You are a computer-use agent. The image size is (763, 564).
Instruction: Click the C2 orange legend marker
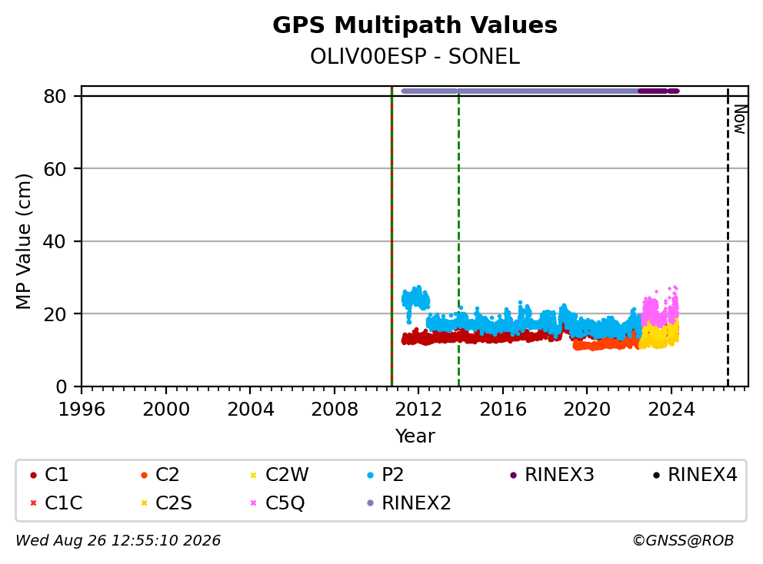coord(144,475)
